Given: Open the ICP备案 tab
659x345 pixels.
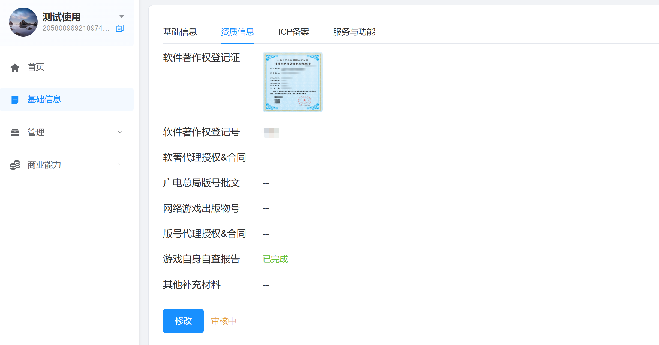Looking at the screenshot, I should click(294, 32).
